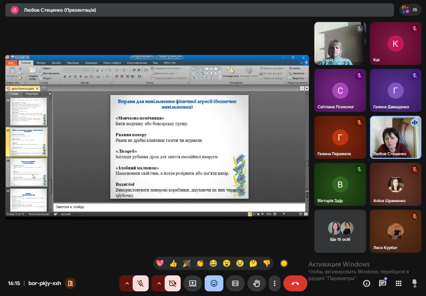
Task: Toggle closed captions button
Action: click(235, 283)
